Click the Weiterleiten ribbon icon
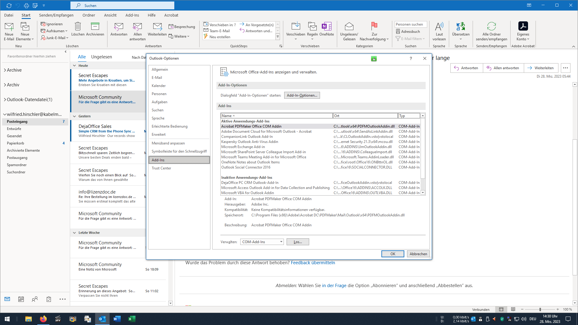Viewport: 578px width, 325px height. [x=157, y=26]
